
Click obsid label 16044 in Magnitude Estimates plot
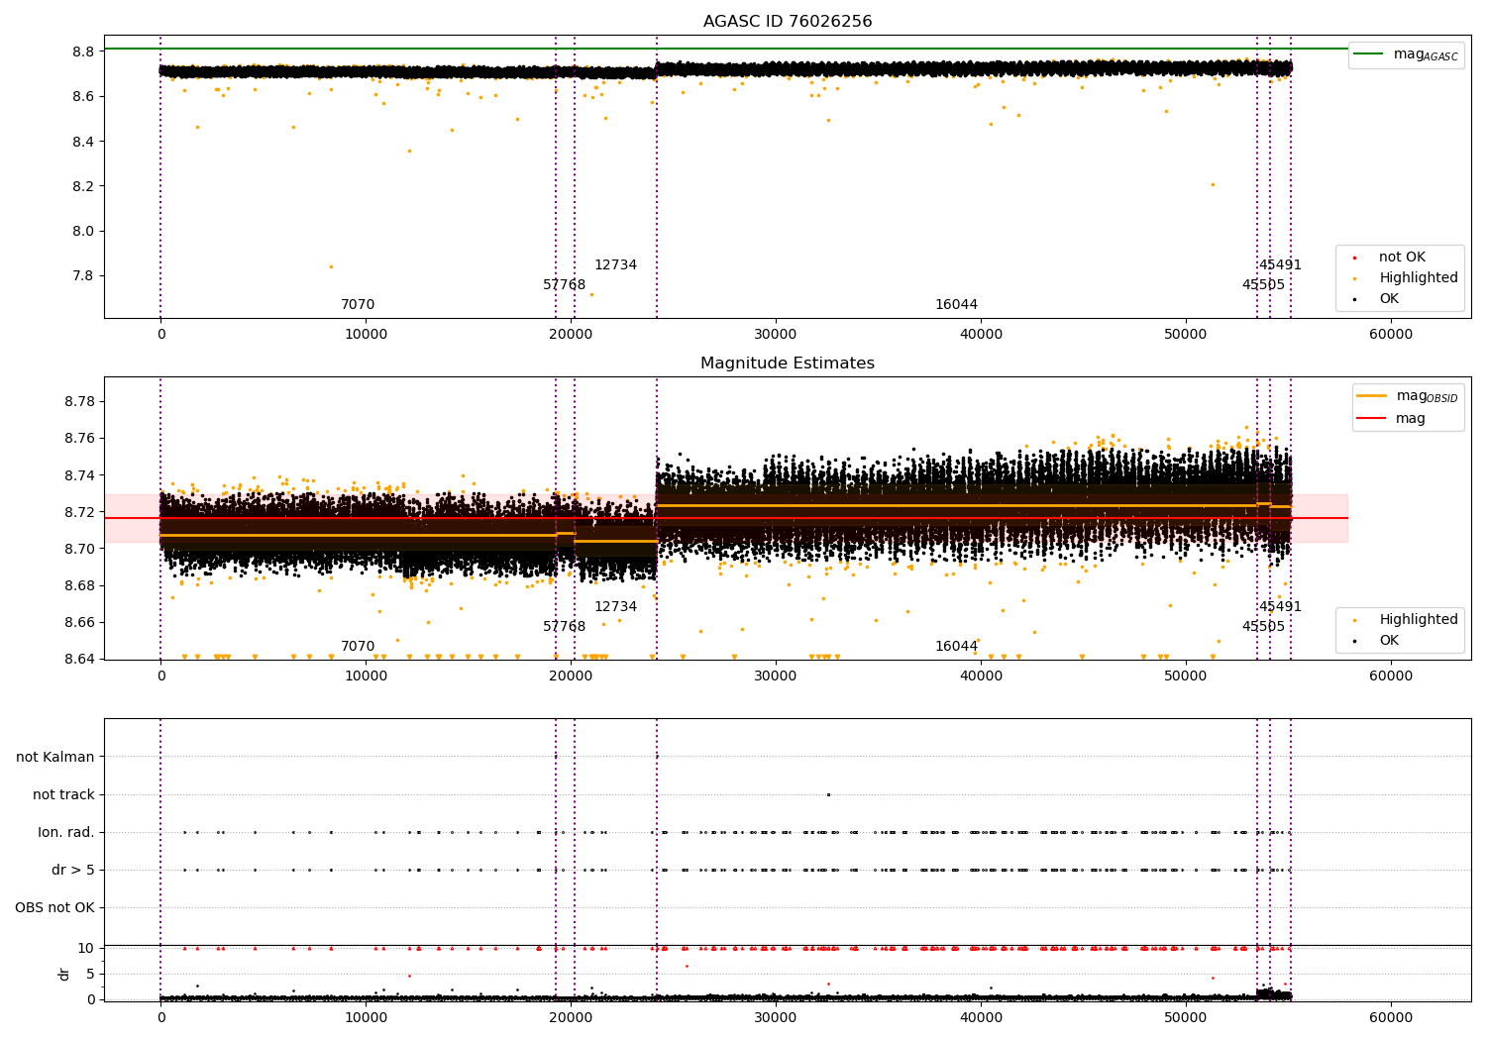(x=957, y=647)
